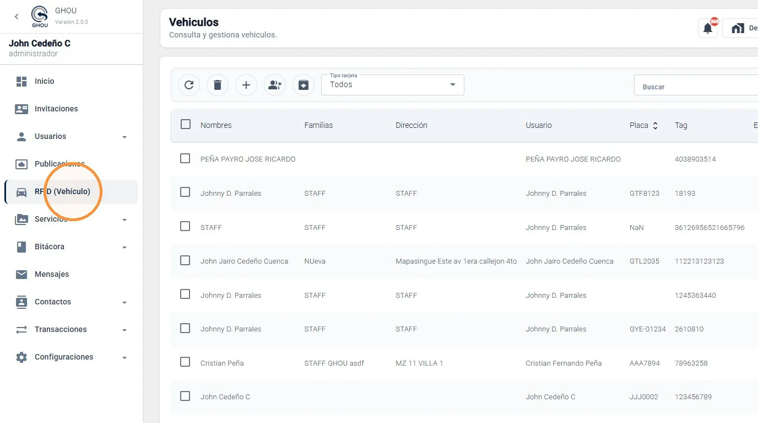Click tag number 36126956521665796

710,227
